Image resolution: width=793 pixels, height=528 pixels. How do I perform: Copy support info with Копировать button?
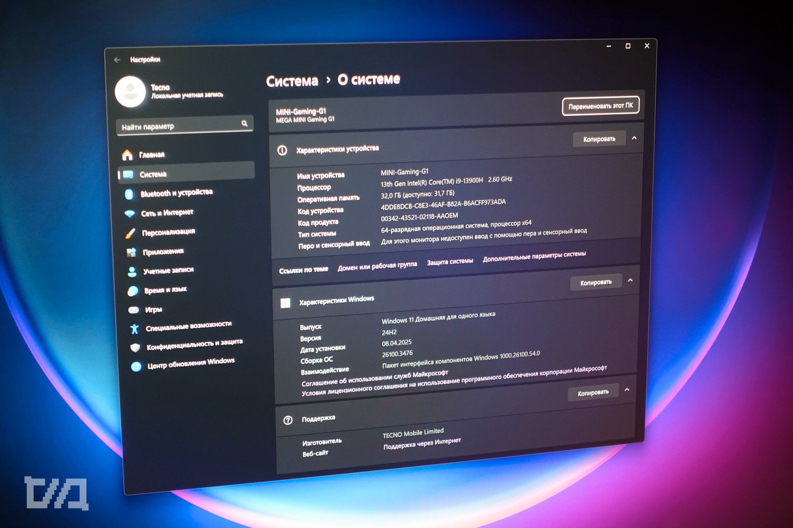coord(593,393)
